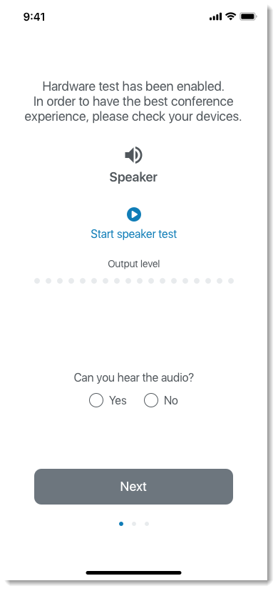Go to the second page indicator dot

pos(134,524)
